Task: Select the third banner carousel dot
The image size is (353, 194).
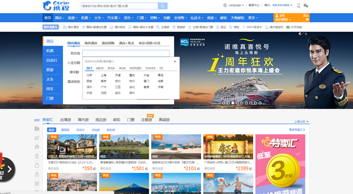Action: click(232, 103)
